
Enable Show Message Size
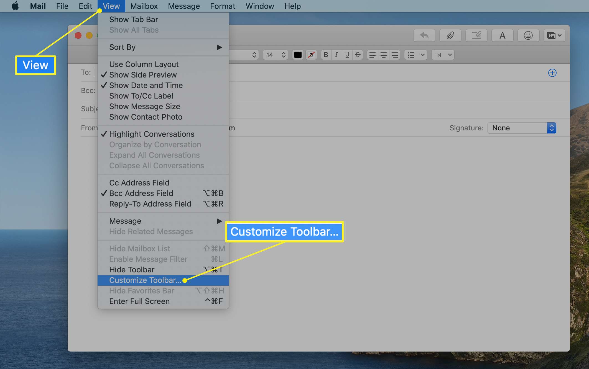coord(163,106)
